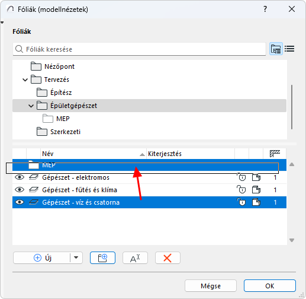
Task: Toggle lock on Gépészet - fűtés és klíma
Action: [241, 189]
